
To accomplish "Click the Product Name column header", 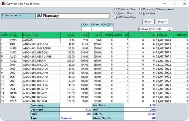I will [42, 35].
